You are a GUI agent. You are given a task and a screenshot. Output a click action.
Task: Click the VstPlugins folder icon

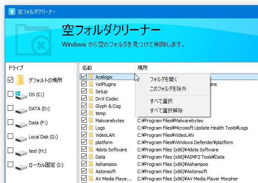pos(91,84)
